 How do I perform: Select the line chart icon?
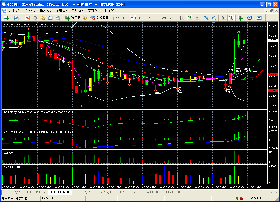click(x=197, y=18)
